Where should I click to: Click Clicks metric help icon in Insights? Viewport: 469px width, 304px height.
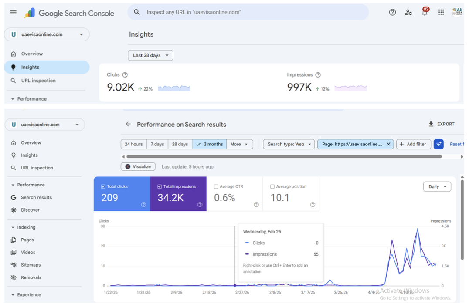pos(125,75)
